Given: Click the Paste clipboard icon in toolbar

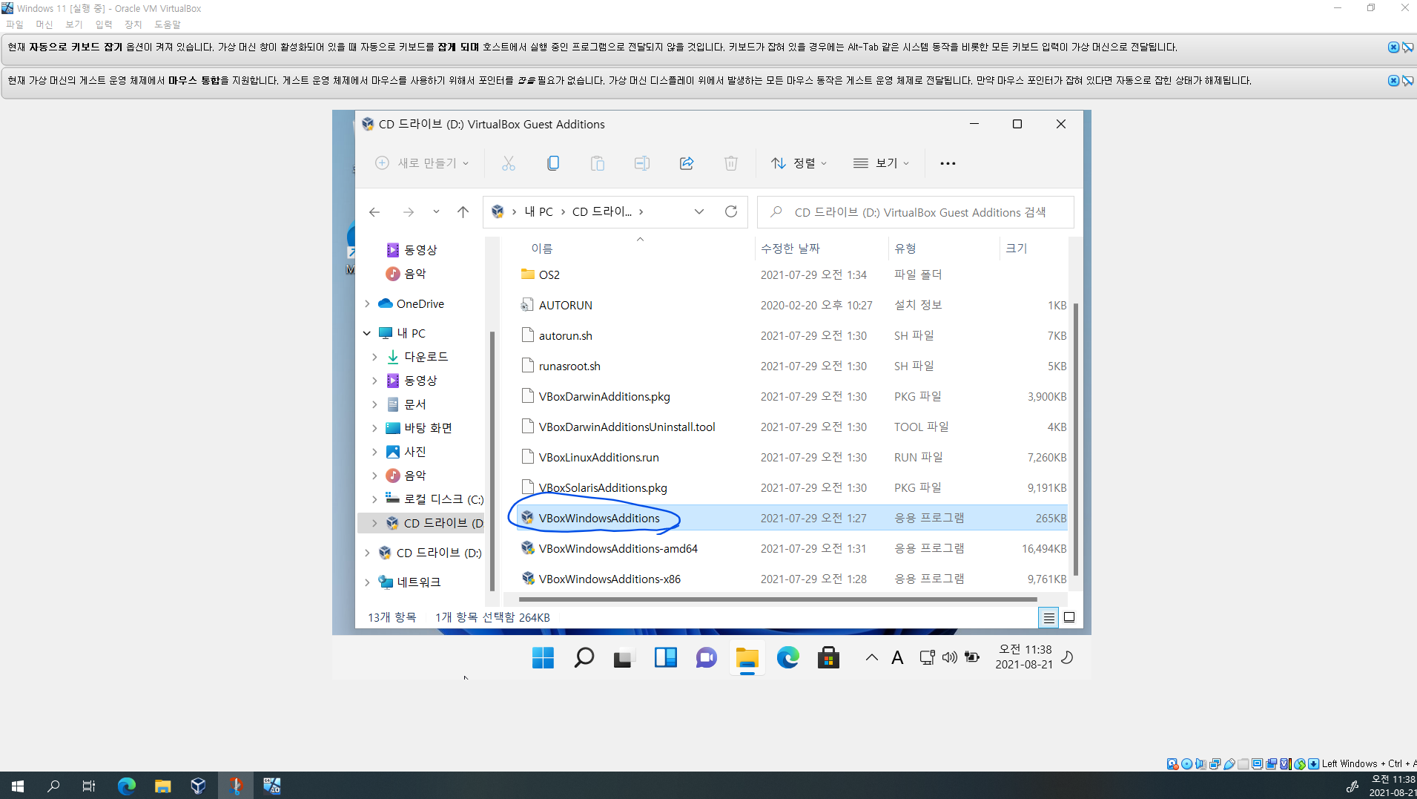Looking at the screenshot, I should 598,163.
